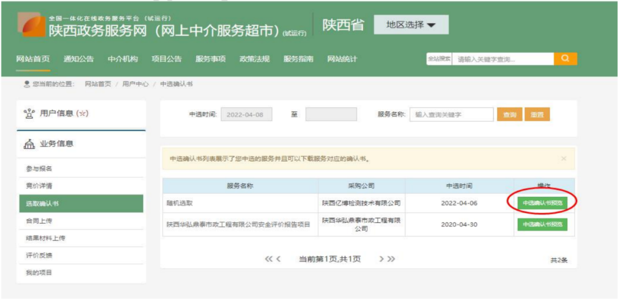
Task: Go to first page with double-left arrow
Action: 269,259
